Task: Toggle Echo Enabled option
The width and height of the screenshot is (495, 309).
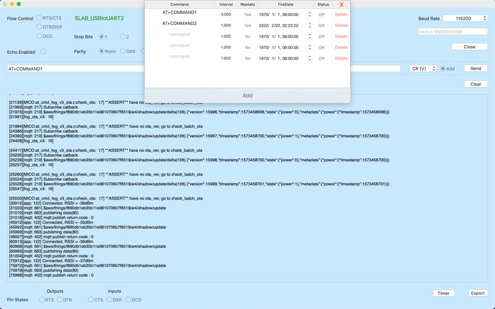Action: point(43,52)
